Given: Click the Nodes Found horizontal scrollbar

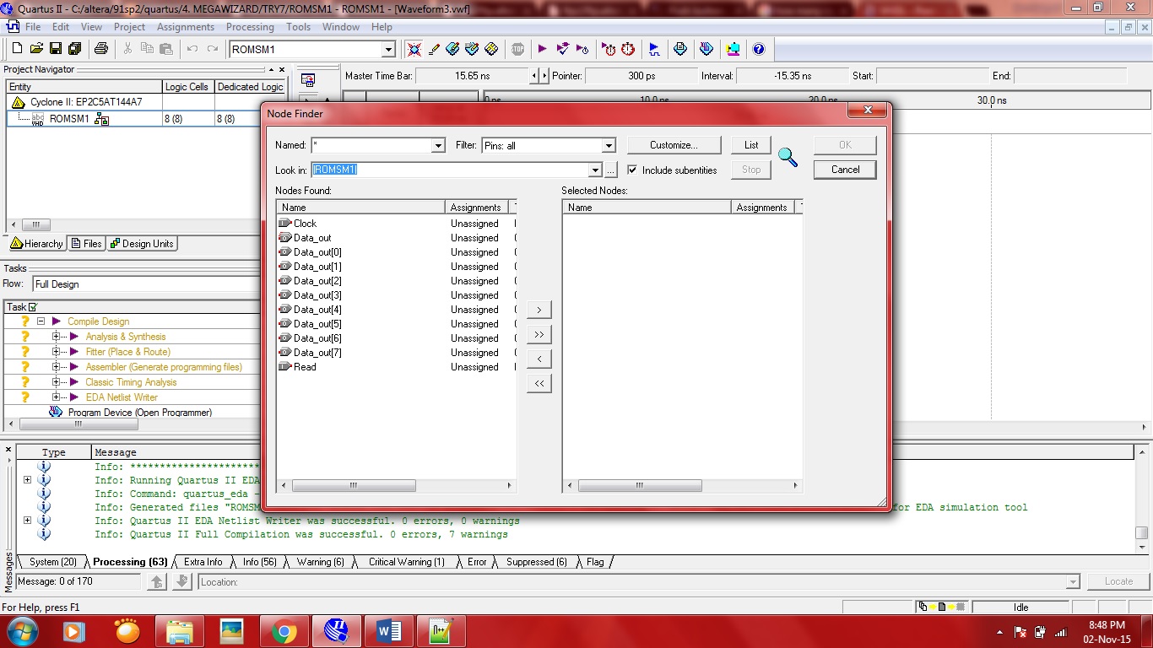Looking at the screenshot, I should point(353,486).
